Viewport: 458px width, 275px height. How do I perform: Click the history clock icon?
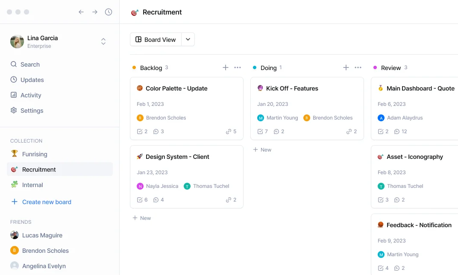(109, 12)
